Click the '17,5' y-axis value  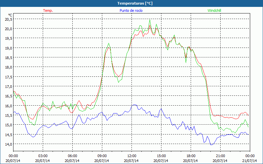9,77
